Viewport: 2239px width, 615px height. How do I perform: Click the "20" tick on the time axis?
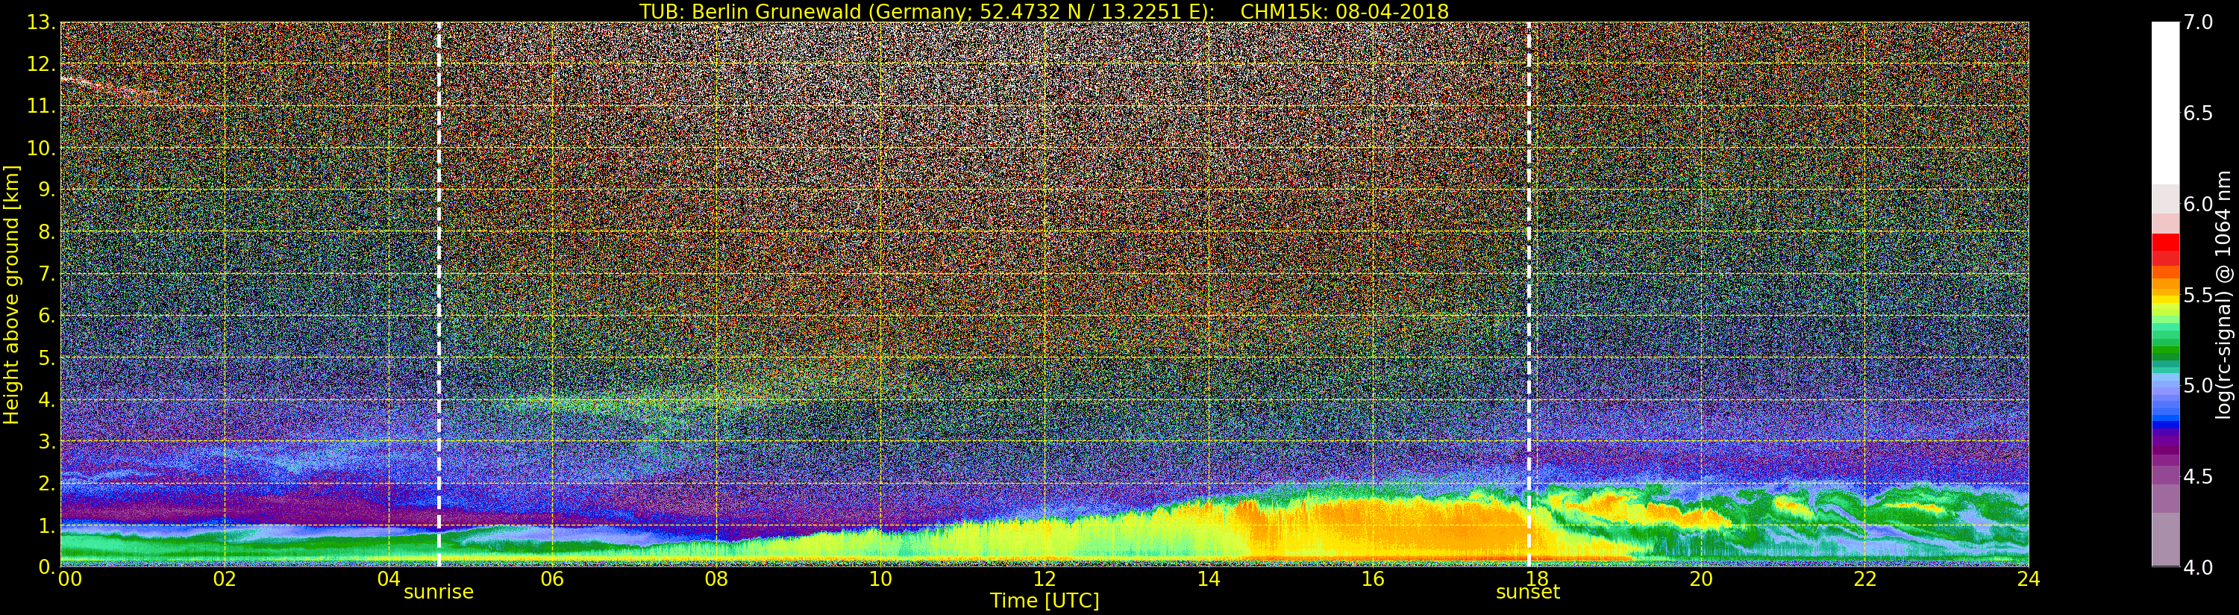(x=1701, y=578)
